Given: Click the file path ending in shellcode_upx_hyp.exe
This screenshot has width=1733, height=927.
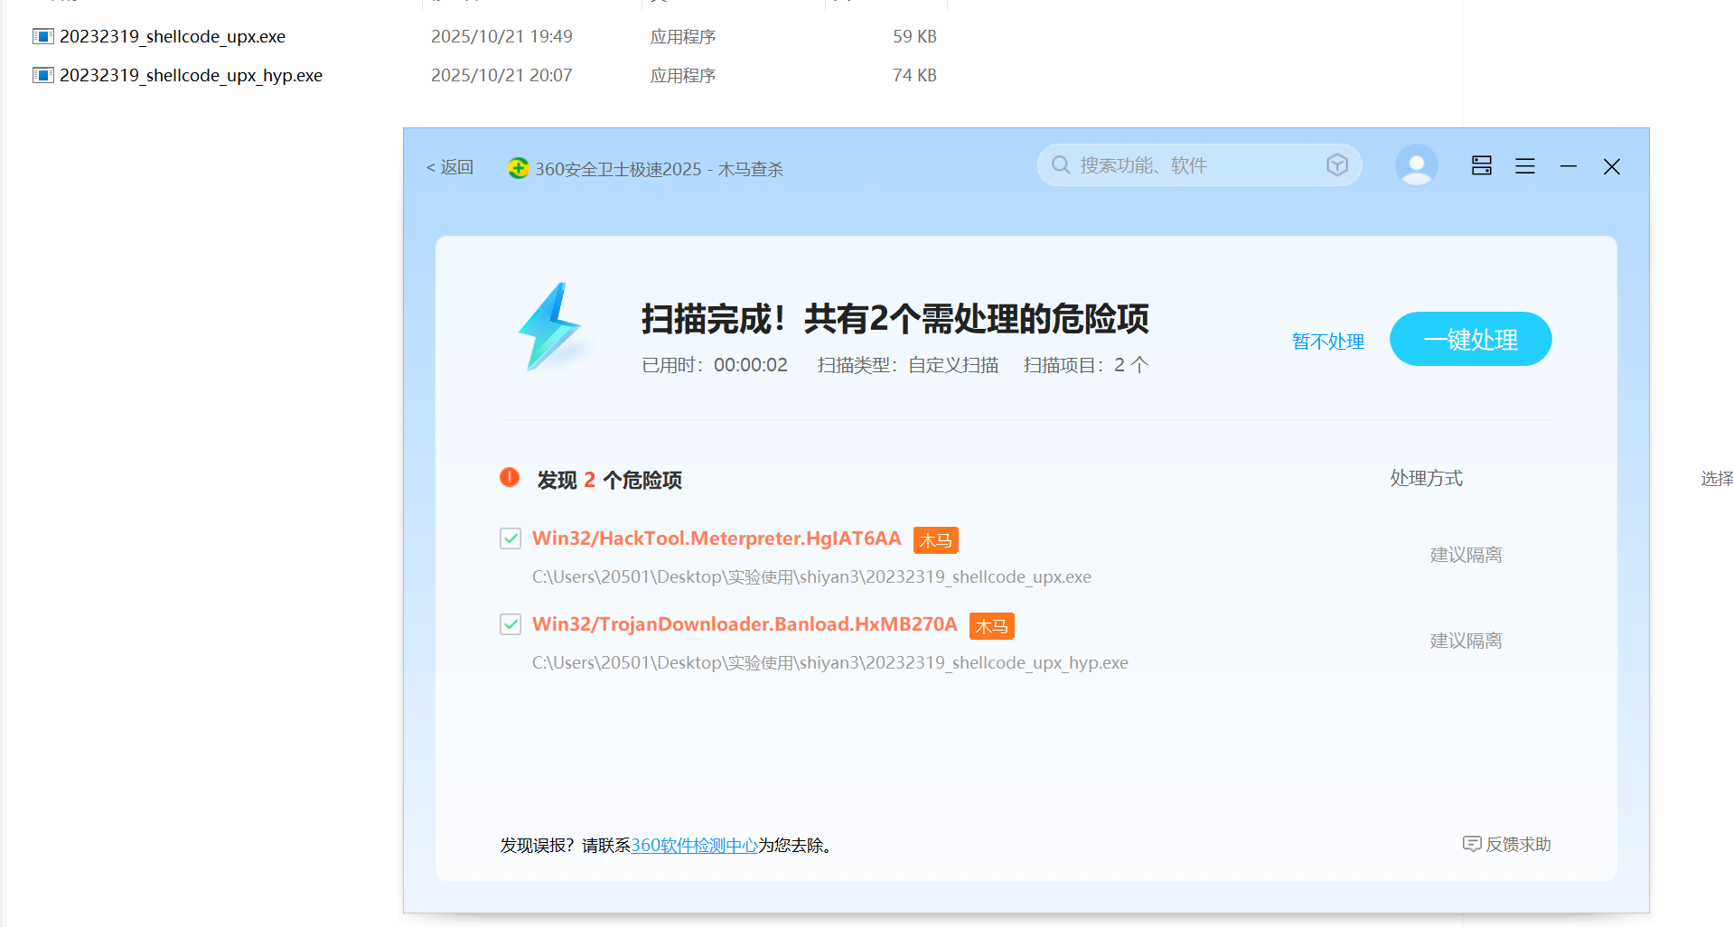Looking at the screenshot, I should pyautogui.click(x=830, y=662).
